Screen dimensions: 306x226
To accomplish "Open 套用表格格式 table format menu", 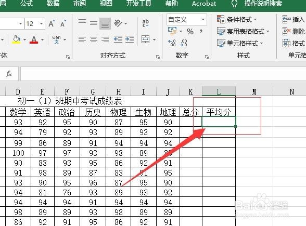I will click(x=243, y=31).
